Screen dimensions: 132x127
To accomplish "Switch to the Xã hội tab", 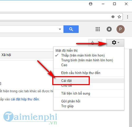I will [6, 55].
